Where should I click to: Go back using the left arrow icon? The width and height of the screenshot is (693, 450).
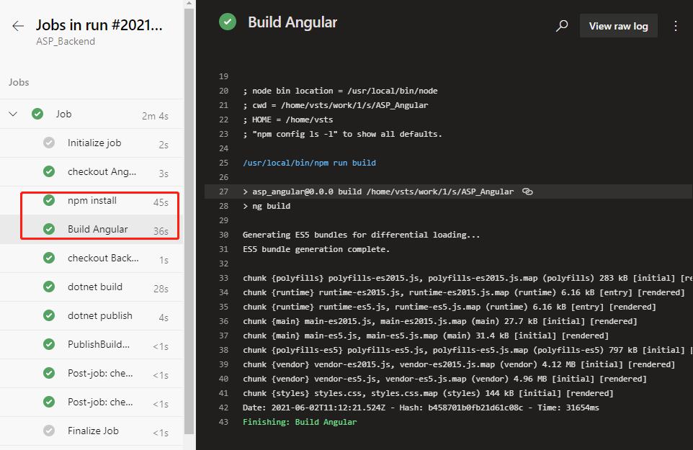pos(18,26)
